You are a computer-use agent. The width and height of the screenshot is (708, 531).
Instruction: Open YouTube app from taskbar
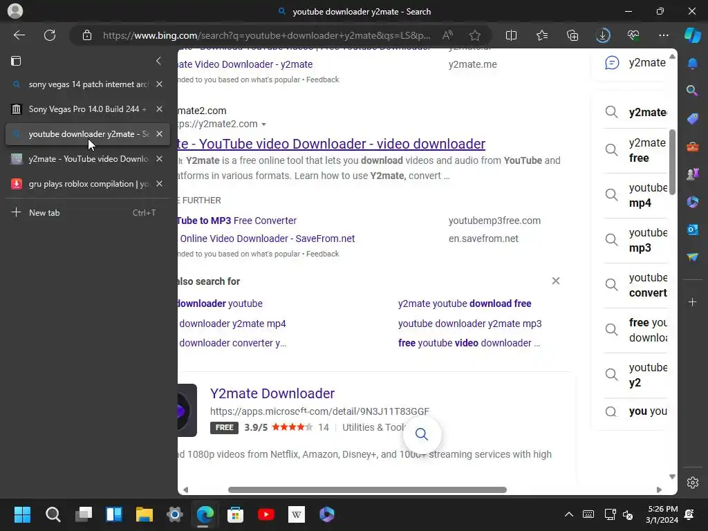point(266,514)
